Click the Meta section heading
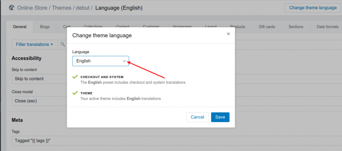The height and width of the screenshot is (151, 342). click(x=17, y=120)
